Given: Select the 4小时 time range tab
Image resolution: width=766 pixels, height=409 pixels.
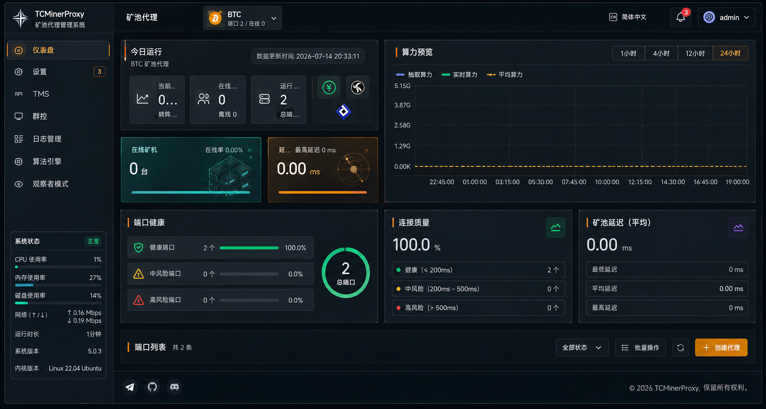Looking at the screenshot, I should (x=661, y=53).
